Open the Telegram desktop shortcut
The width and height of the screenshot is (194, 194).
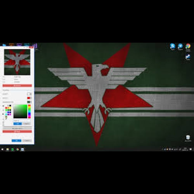(180, 46)
